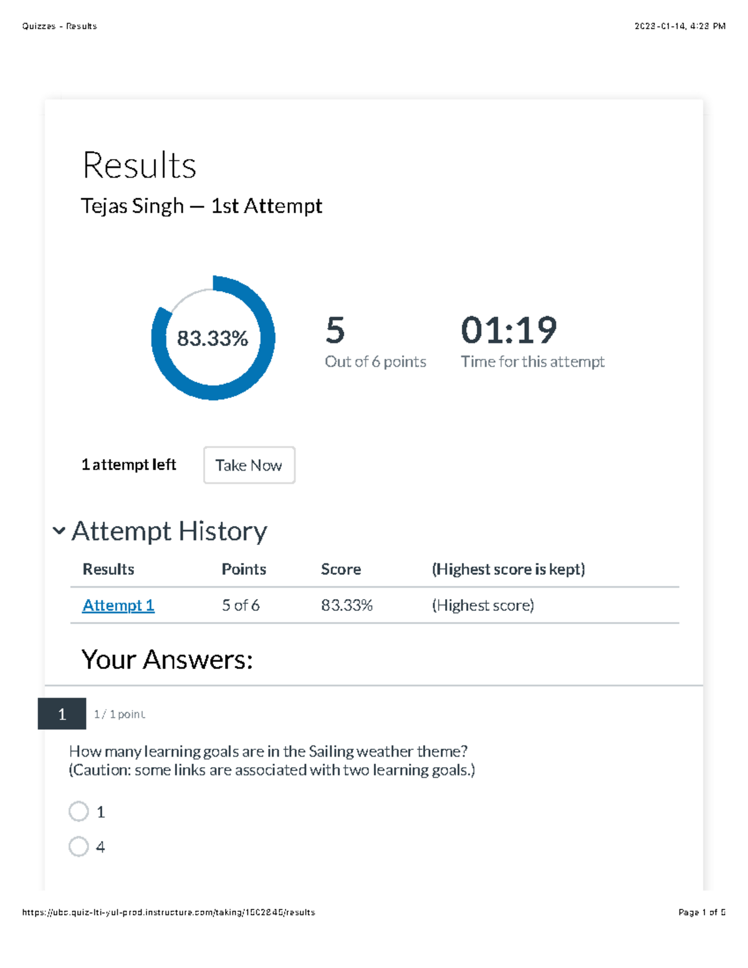Open Attempt 1 details link
This screenshot has width=748, height=968.
point(118,605)
